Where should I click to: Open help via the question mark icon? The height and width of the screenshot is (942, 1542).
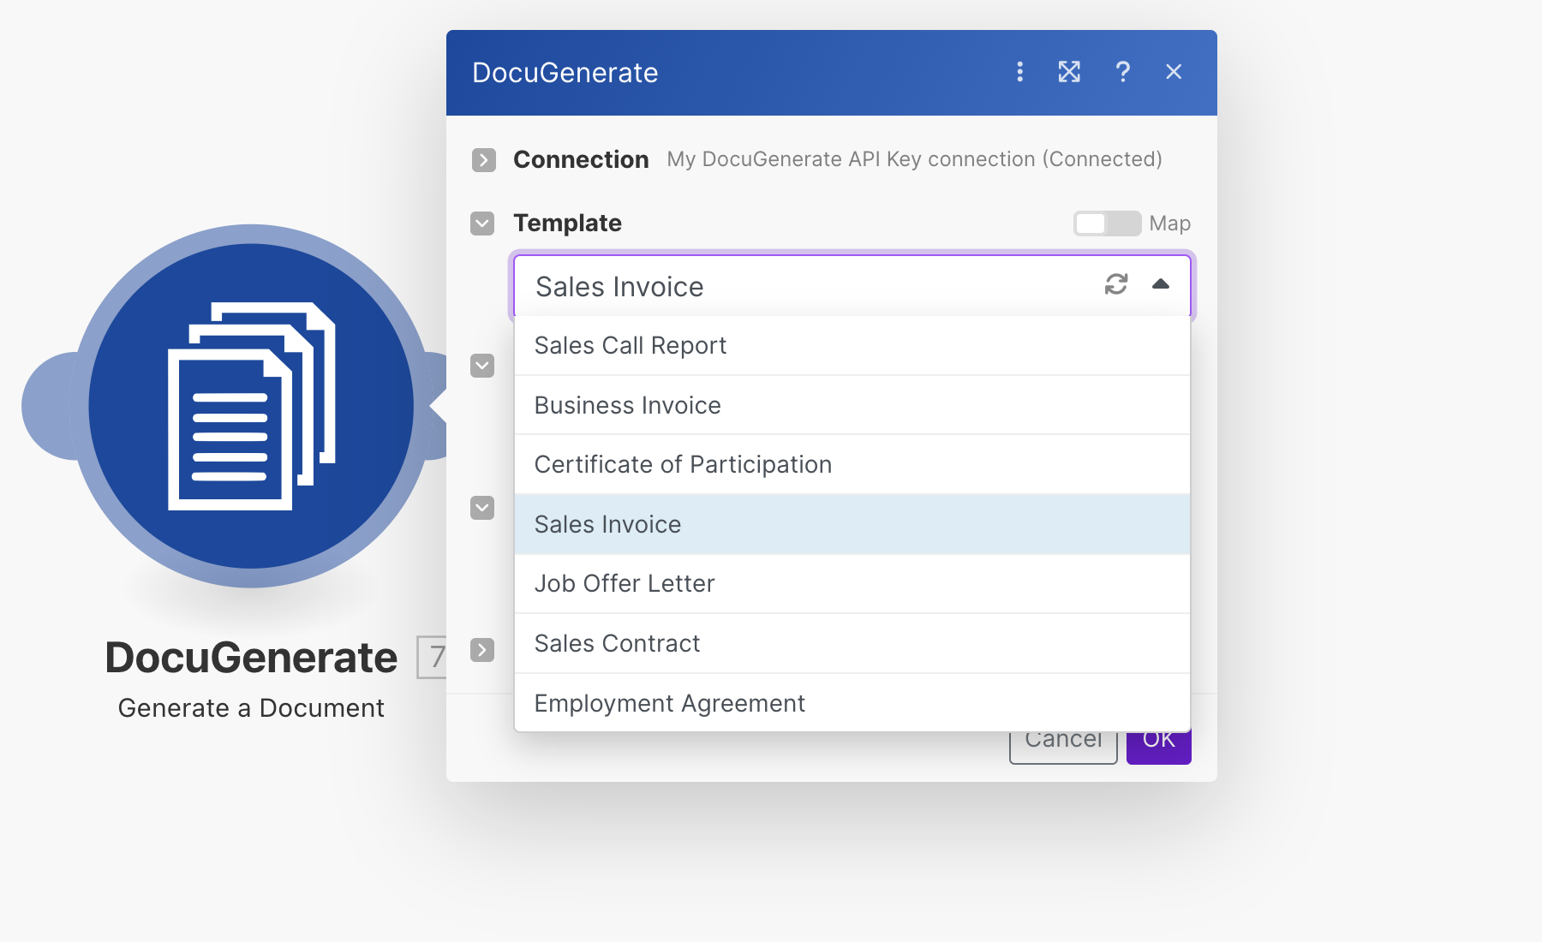tap(1122, 72)
